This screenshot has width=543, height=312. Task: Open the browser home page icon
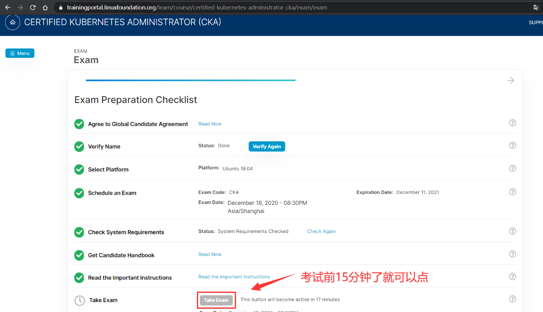45,7
